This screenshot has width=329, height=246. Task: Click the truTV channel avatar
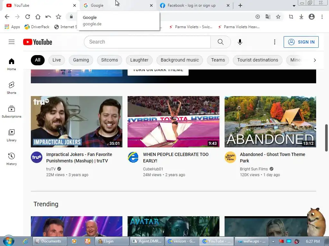[37, 157]
